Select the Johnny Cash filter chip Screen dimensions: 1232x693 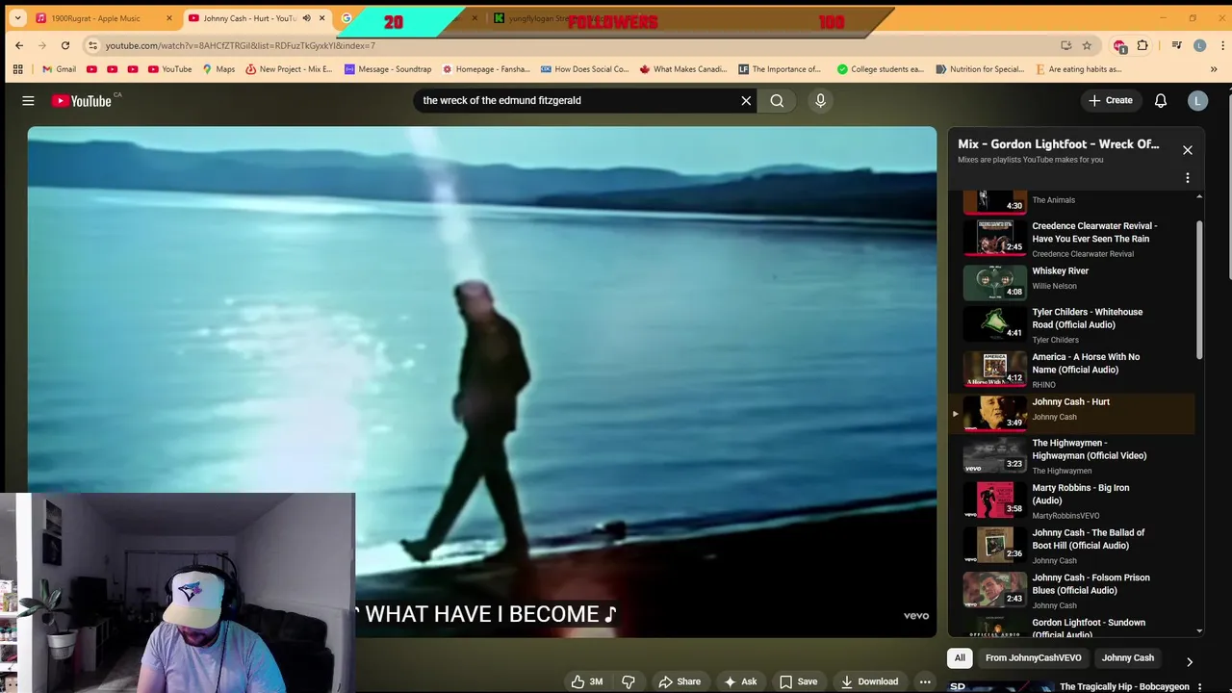[1128, 657]
